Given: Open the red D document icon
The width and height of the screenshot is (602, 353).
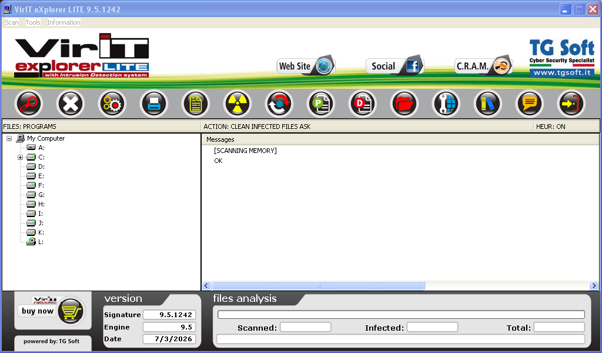Looking at the screenshot, I should click(x=363, y=104).
